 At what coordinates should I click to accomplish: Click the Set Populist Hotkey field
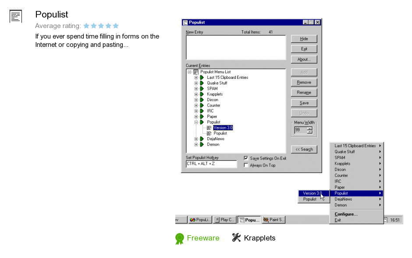211,164
